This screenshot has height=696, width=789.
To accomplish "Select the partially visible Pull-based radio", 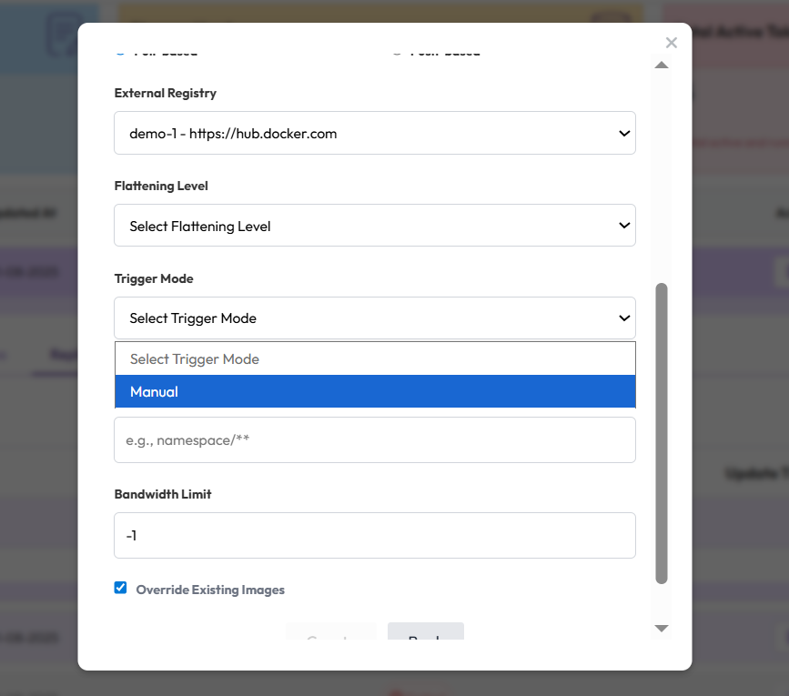I will click(x=120, y=53).
